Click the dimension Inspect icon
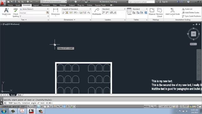This screenshot has width=202, height=114. click(x=81, y=13)
